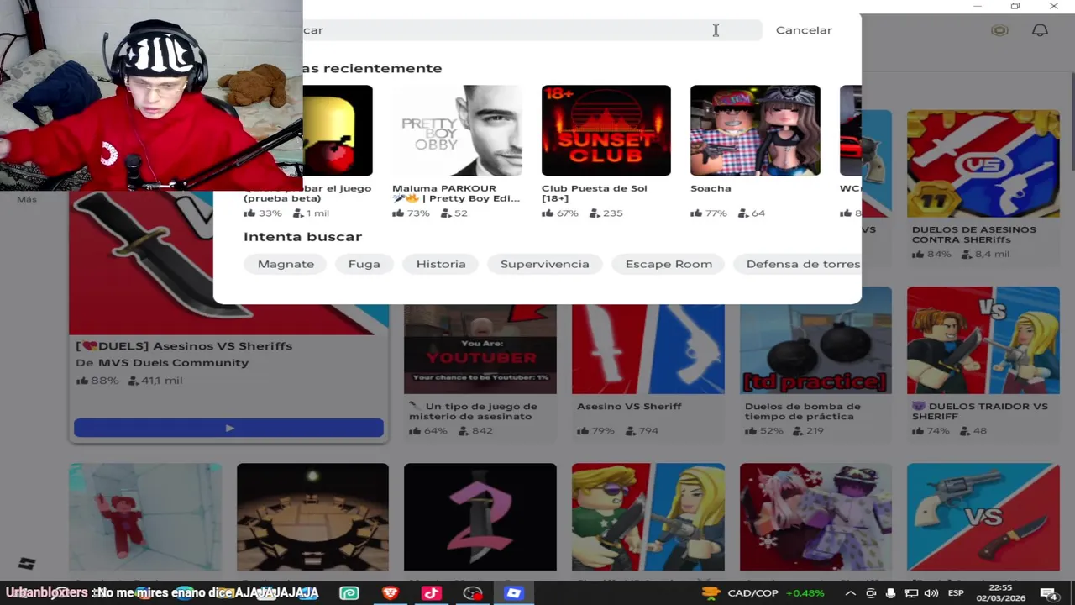Screen dimensions: 1075x605
Task: Open 'De MVS Duels Community' creator link
Action: coord(162,363)
